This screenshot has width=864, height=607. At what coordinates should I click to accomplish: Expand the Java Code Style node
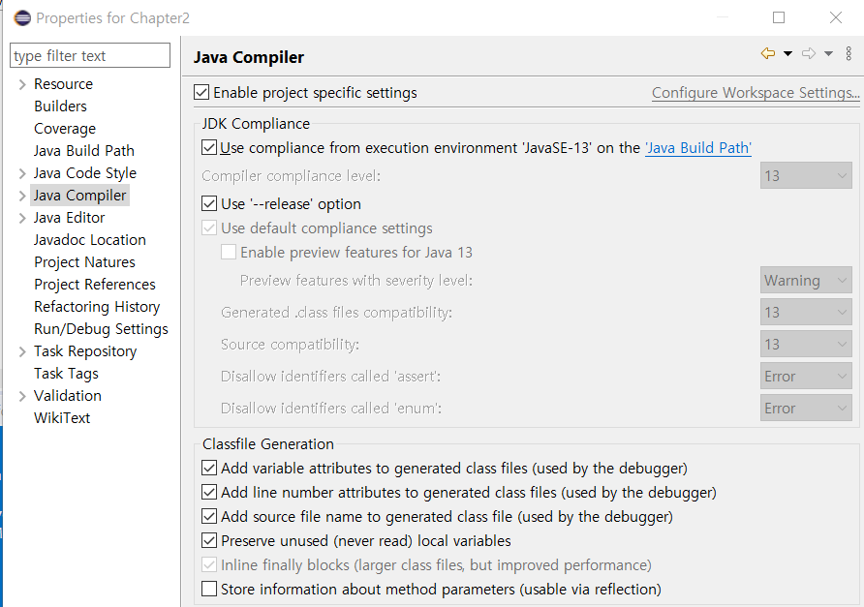coord(22,173)
